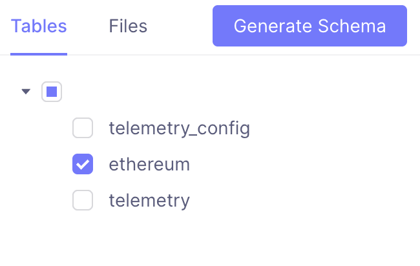Click the indeterminate square icon at tree root
The width and height of the screenshot is (420, 266).
click(52, 92)
